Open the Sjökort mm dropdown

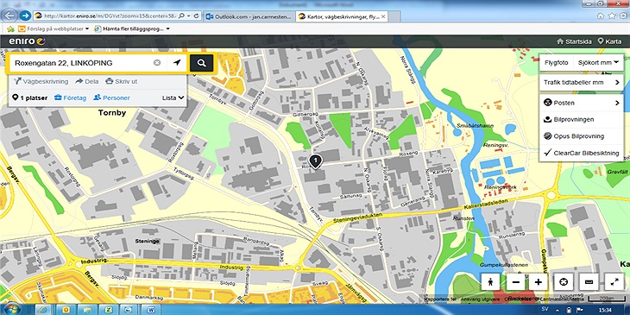click(598, 63)
